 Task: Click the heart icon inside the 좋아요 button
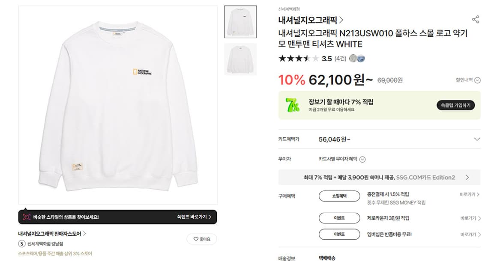coord(195,239)
